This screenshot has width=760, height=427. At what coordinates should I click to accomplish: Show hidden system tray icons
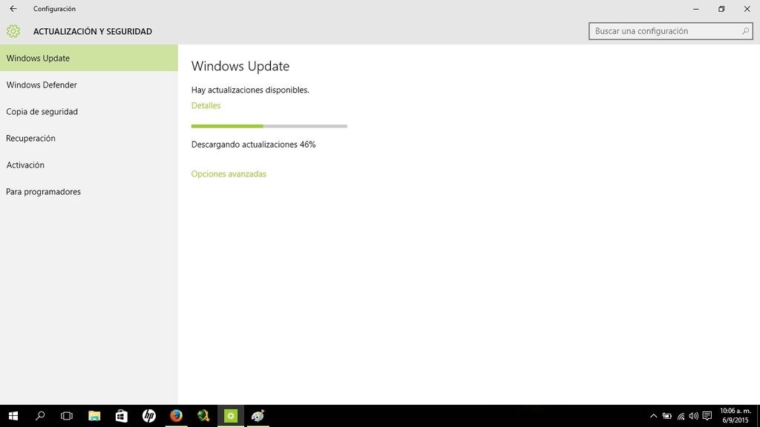(x=653, y=416)
